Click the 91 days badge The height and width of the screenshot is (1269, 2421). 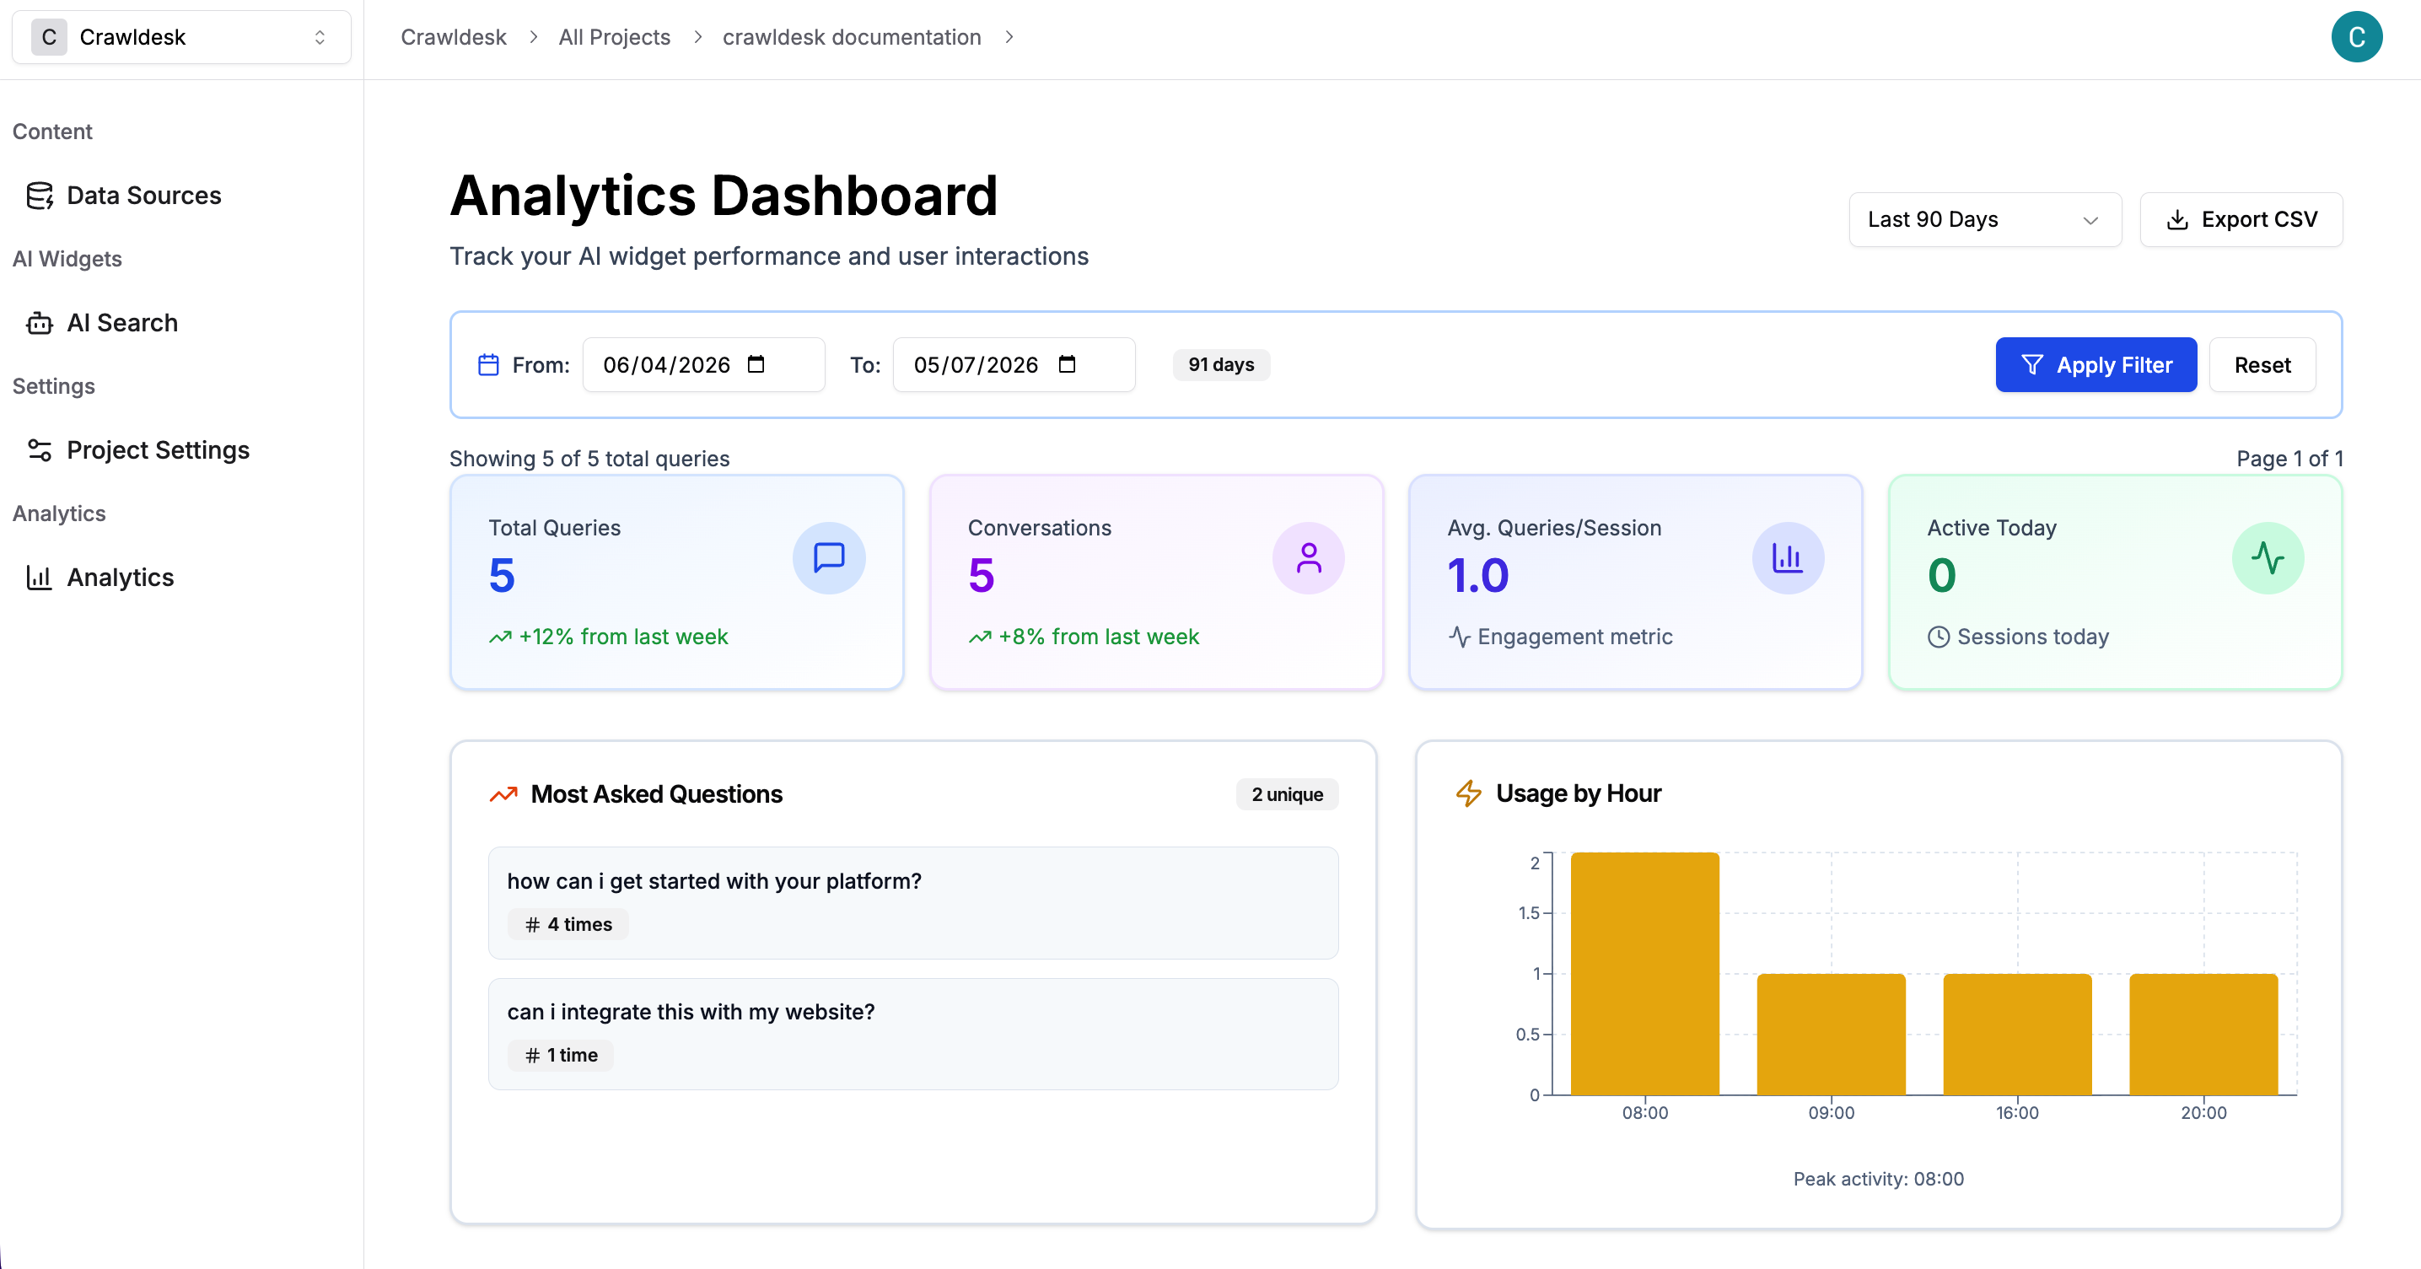pyautogui.click(x=1221, y=365)
